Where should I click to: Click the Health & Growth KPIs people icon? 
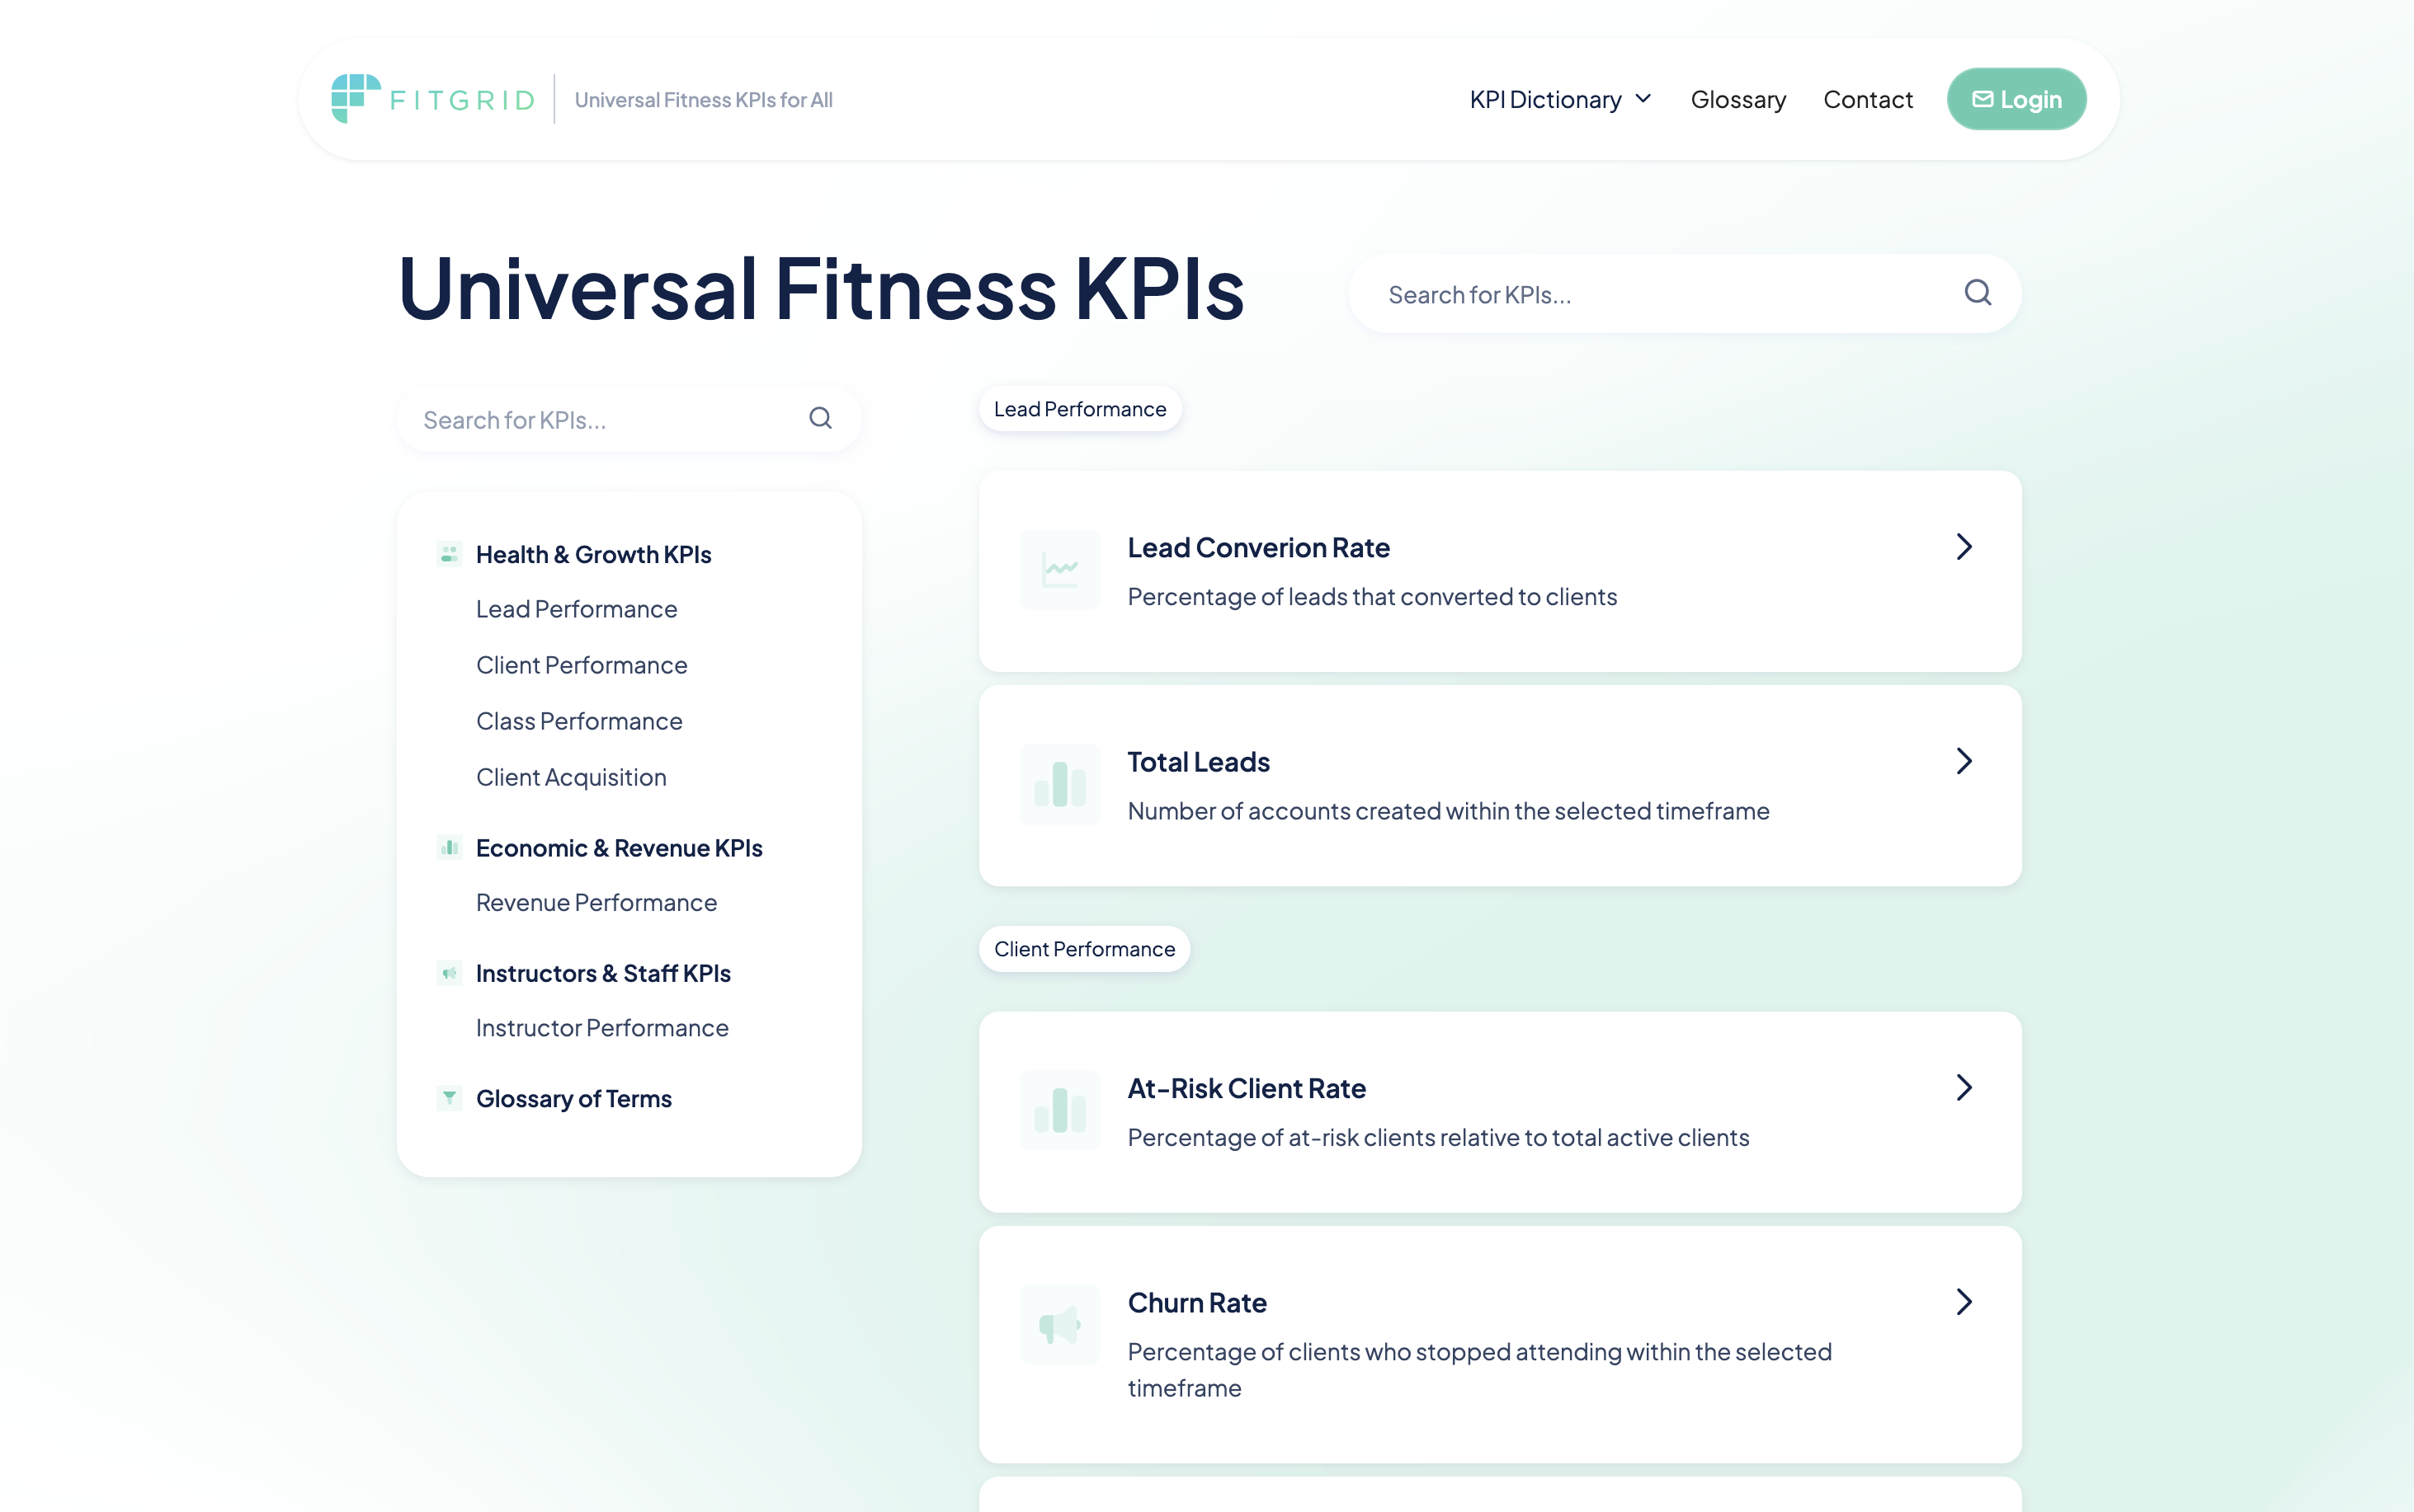click(449, 554)
